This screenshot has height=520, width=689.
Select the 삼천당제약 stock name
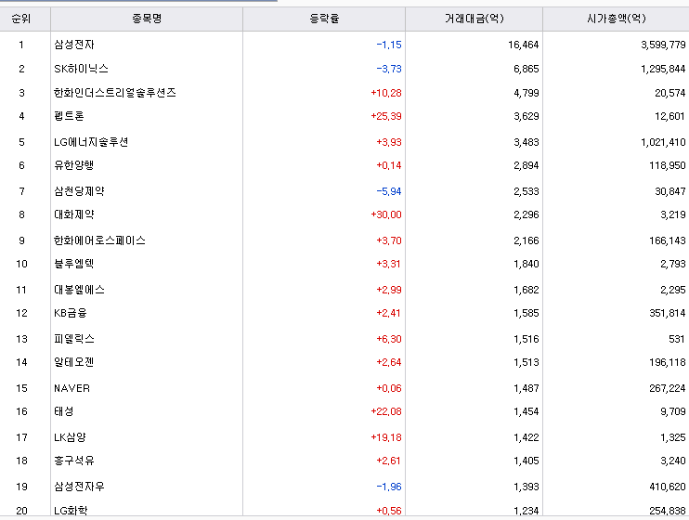79,191
